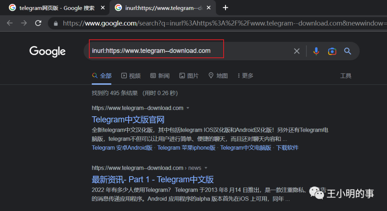Open 最新资讯- Part 1 - Telegram中文版 result

point(153,180)
